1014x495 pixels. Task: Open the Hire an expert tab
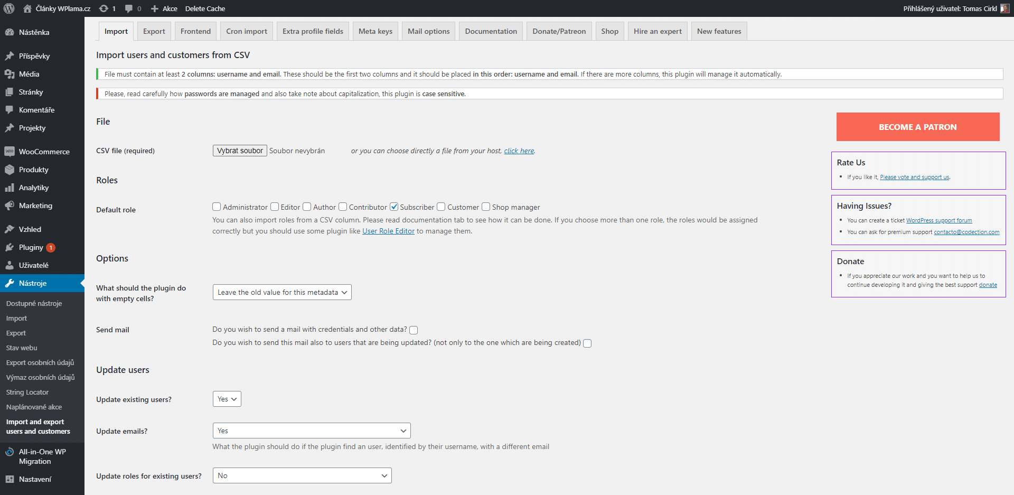[658, 31]
